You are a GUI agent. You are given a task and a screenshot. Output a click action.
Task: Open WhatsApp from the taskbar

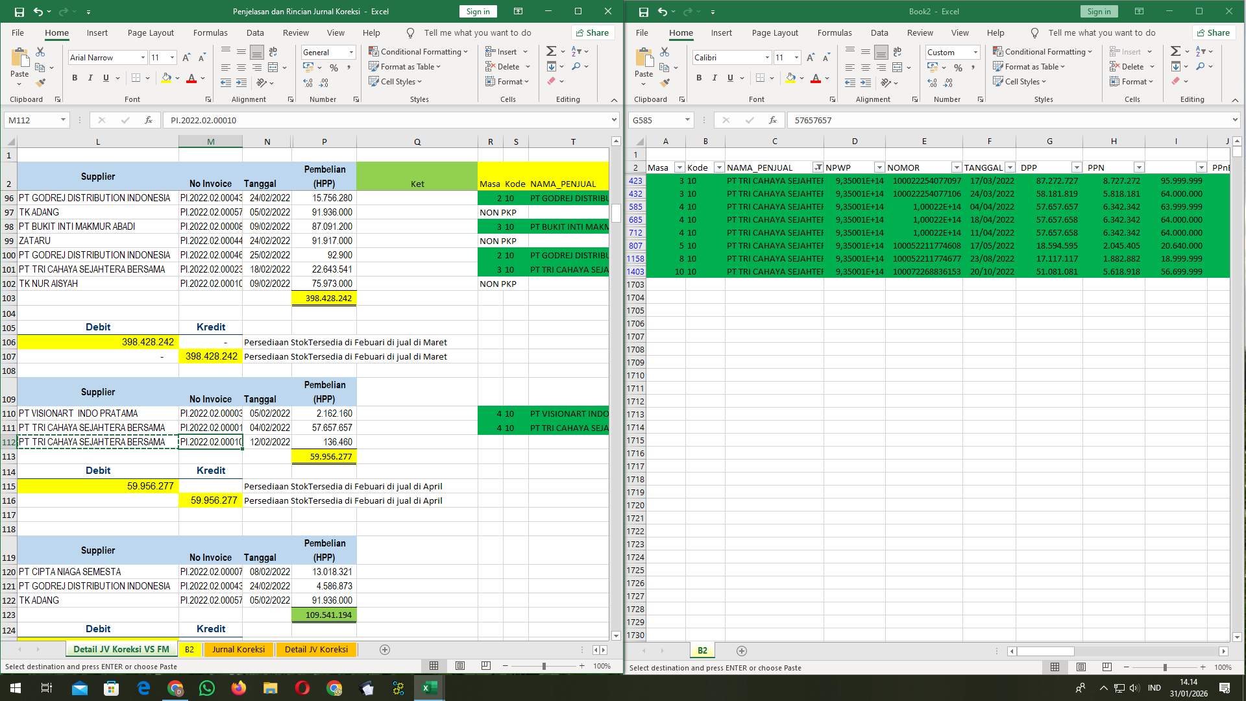207,688
